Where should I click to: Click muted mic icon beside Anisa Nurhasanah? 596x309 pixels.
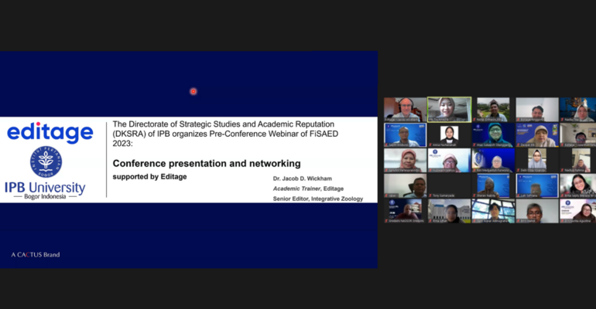tap(431, 144)
